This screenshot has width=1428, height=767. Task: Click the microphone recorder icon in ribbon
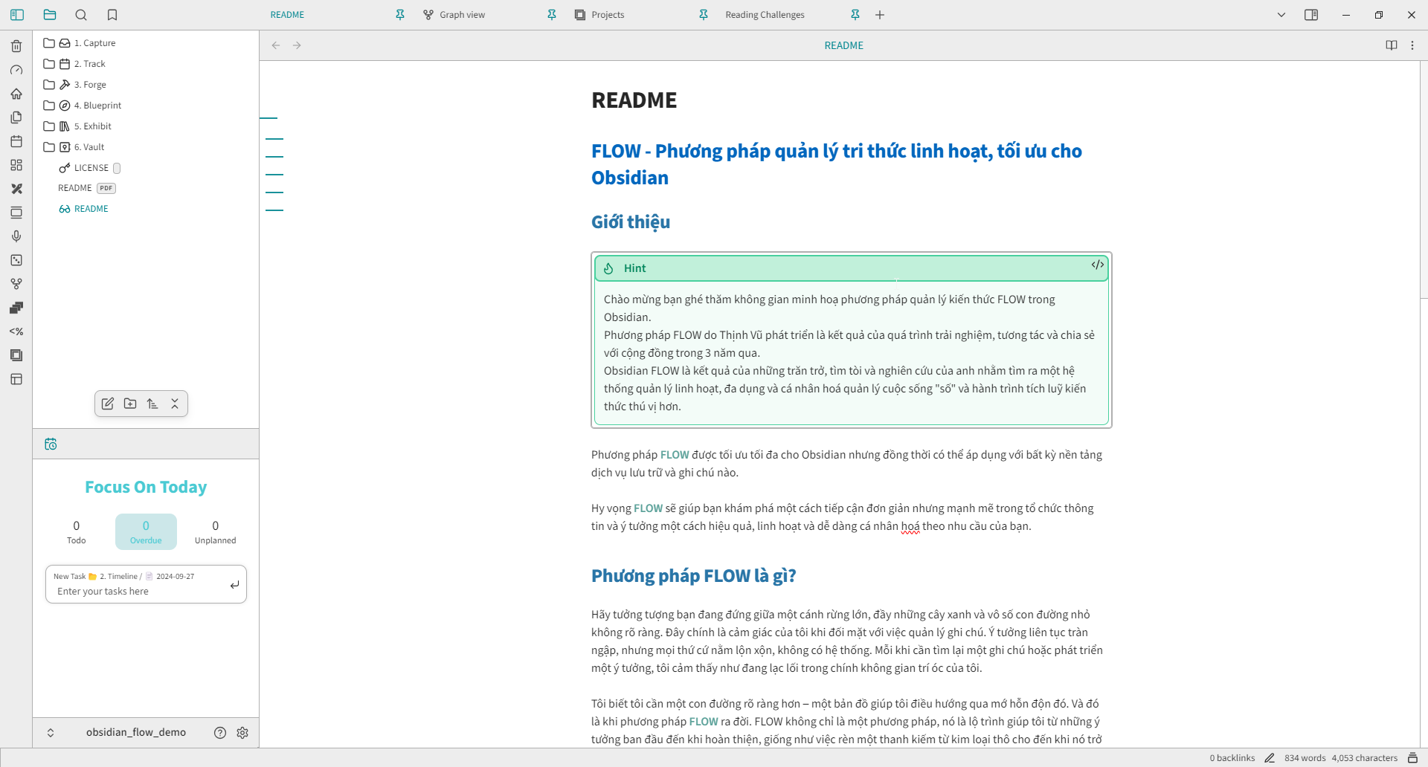[x=16, y=236]
